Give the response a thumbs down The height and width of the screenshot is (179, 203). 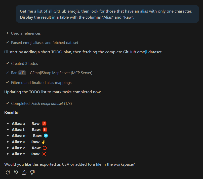pyautogui.click(x=32, y=172)
